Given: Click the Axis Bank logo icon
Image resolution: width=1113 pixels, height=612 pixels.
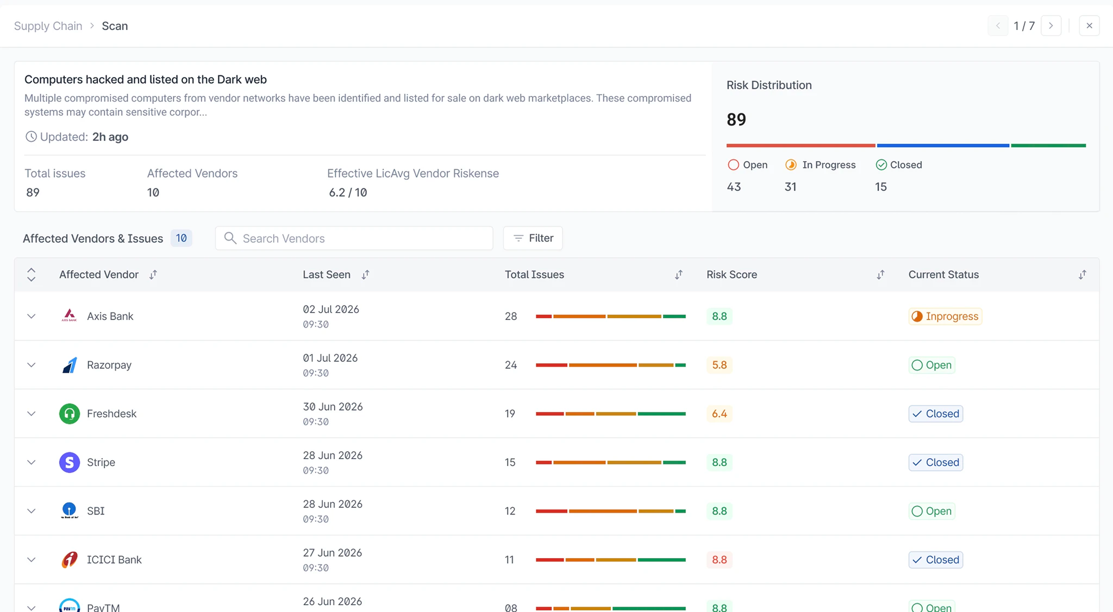Looking at the screenshot, I should tap(69, 316).
